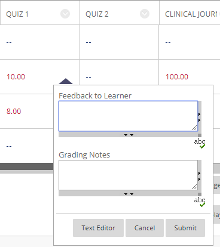Run spell check for Grading Notes
220x247 pixels.
[x=200, y=202]
